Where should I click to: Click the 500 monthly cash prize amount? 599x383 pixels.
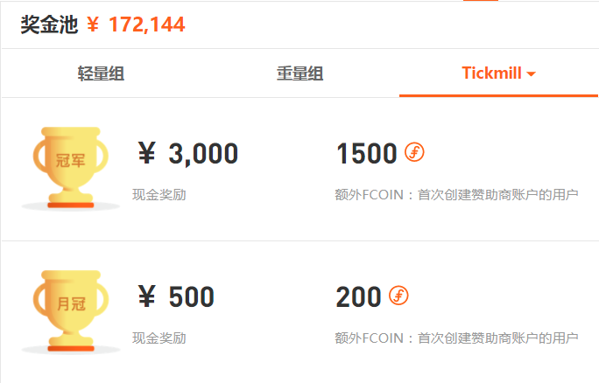click(192, 296)
